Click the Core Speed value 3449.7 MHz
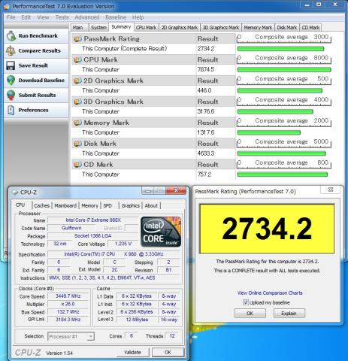 [68, 296]
